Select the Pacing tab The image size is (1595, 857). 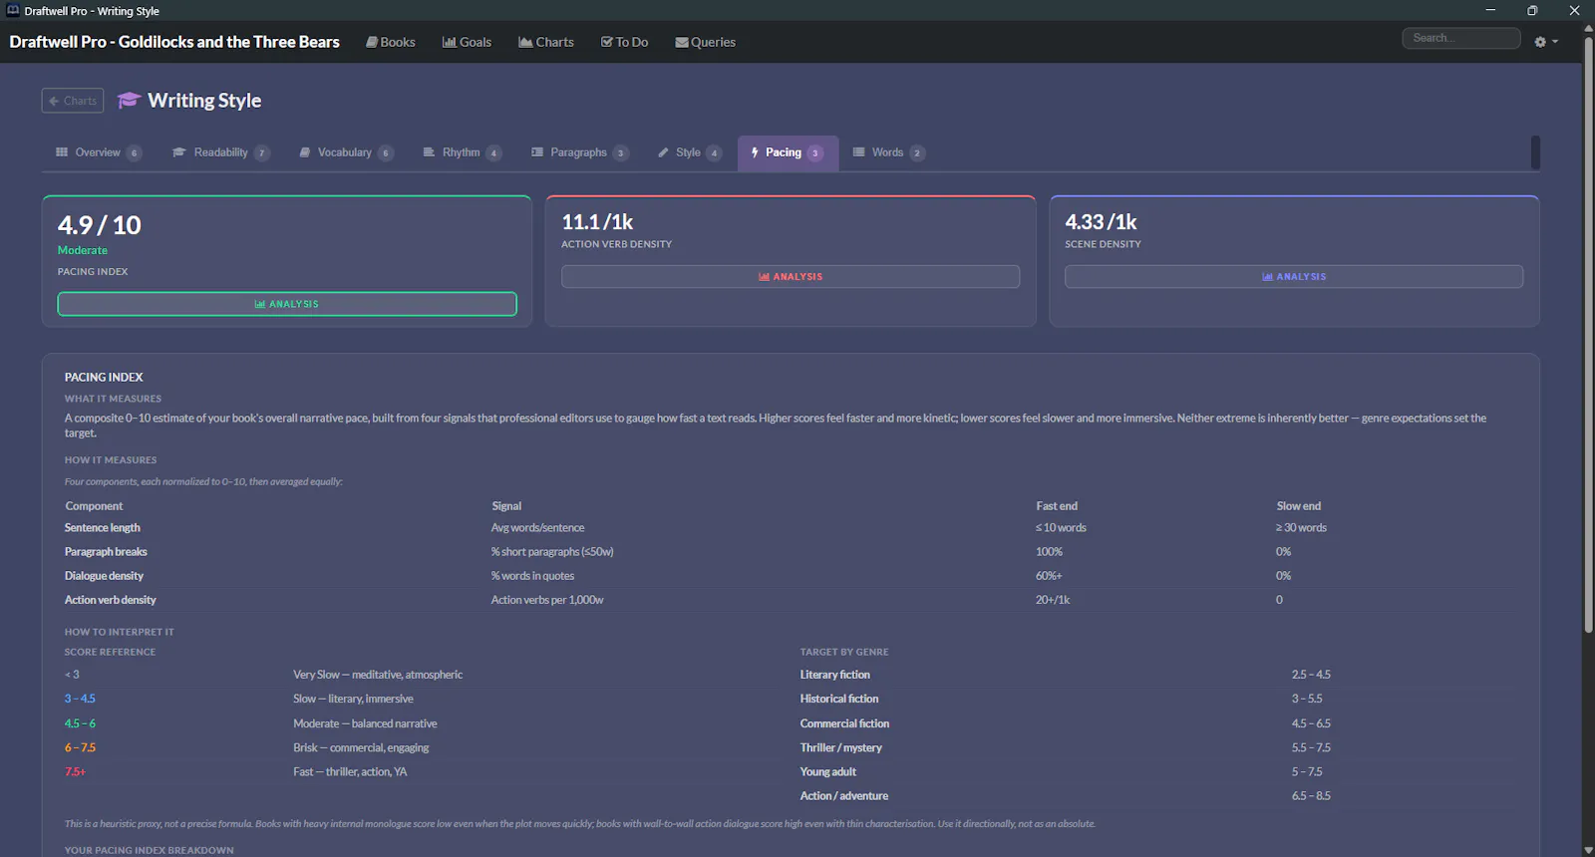pos(788,152)
